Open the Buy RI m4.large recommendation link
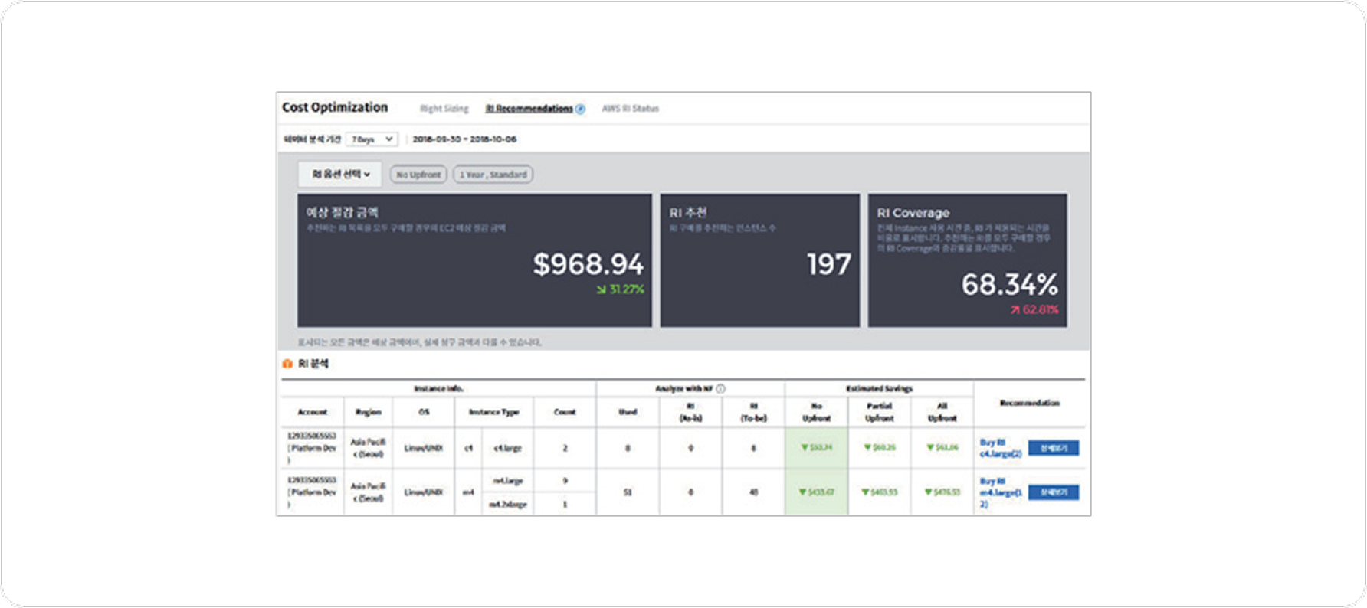The image size is (1367, 608). pyautogui.click(x=999, y=492)
